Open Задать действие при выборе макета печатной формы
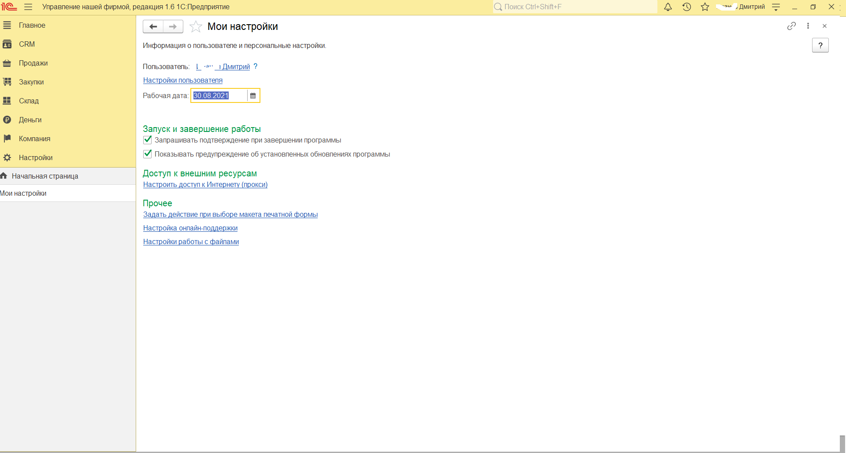 click(230, 215)
